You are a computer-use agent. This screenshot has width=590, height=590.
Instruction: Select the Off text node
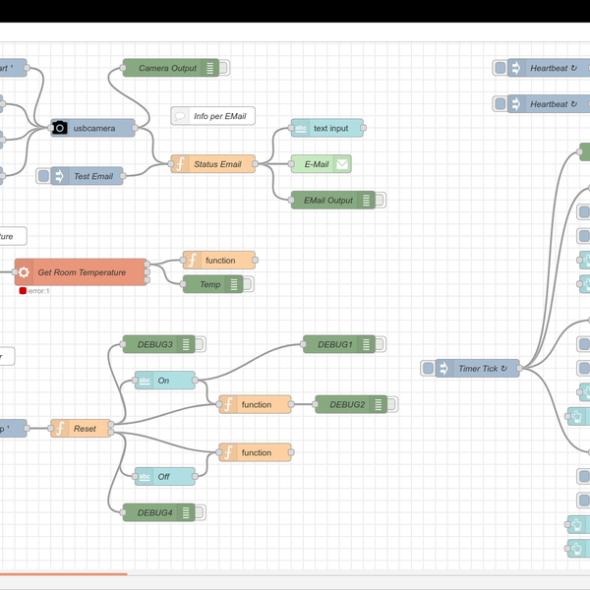(x=165, y=477)
